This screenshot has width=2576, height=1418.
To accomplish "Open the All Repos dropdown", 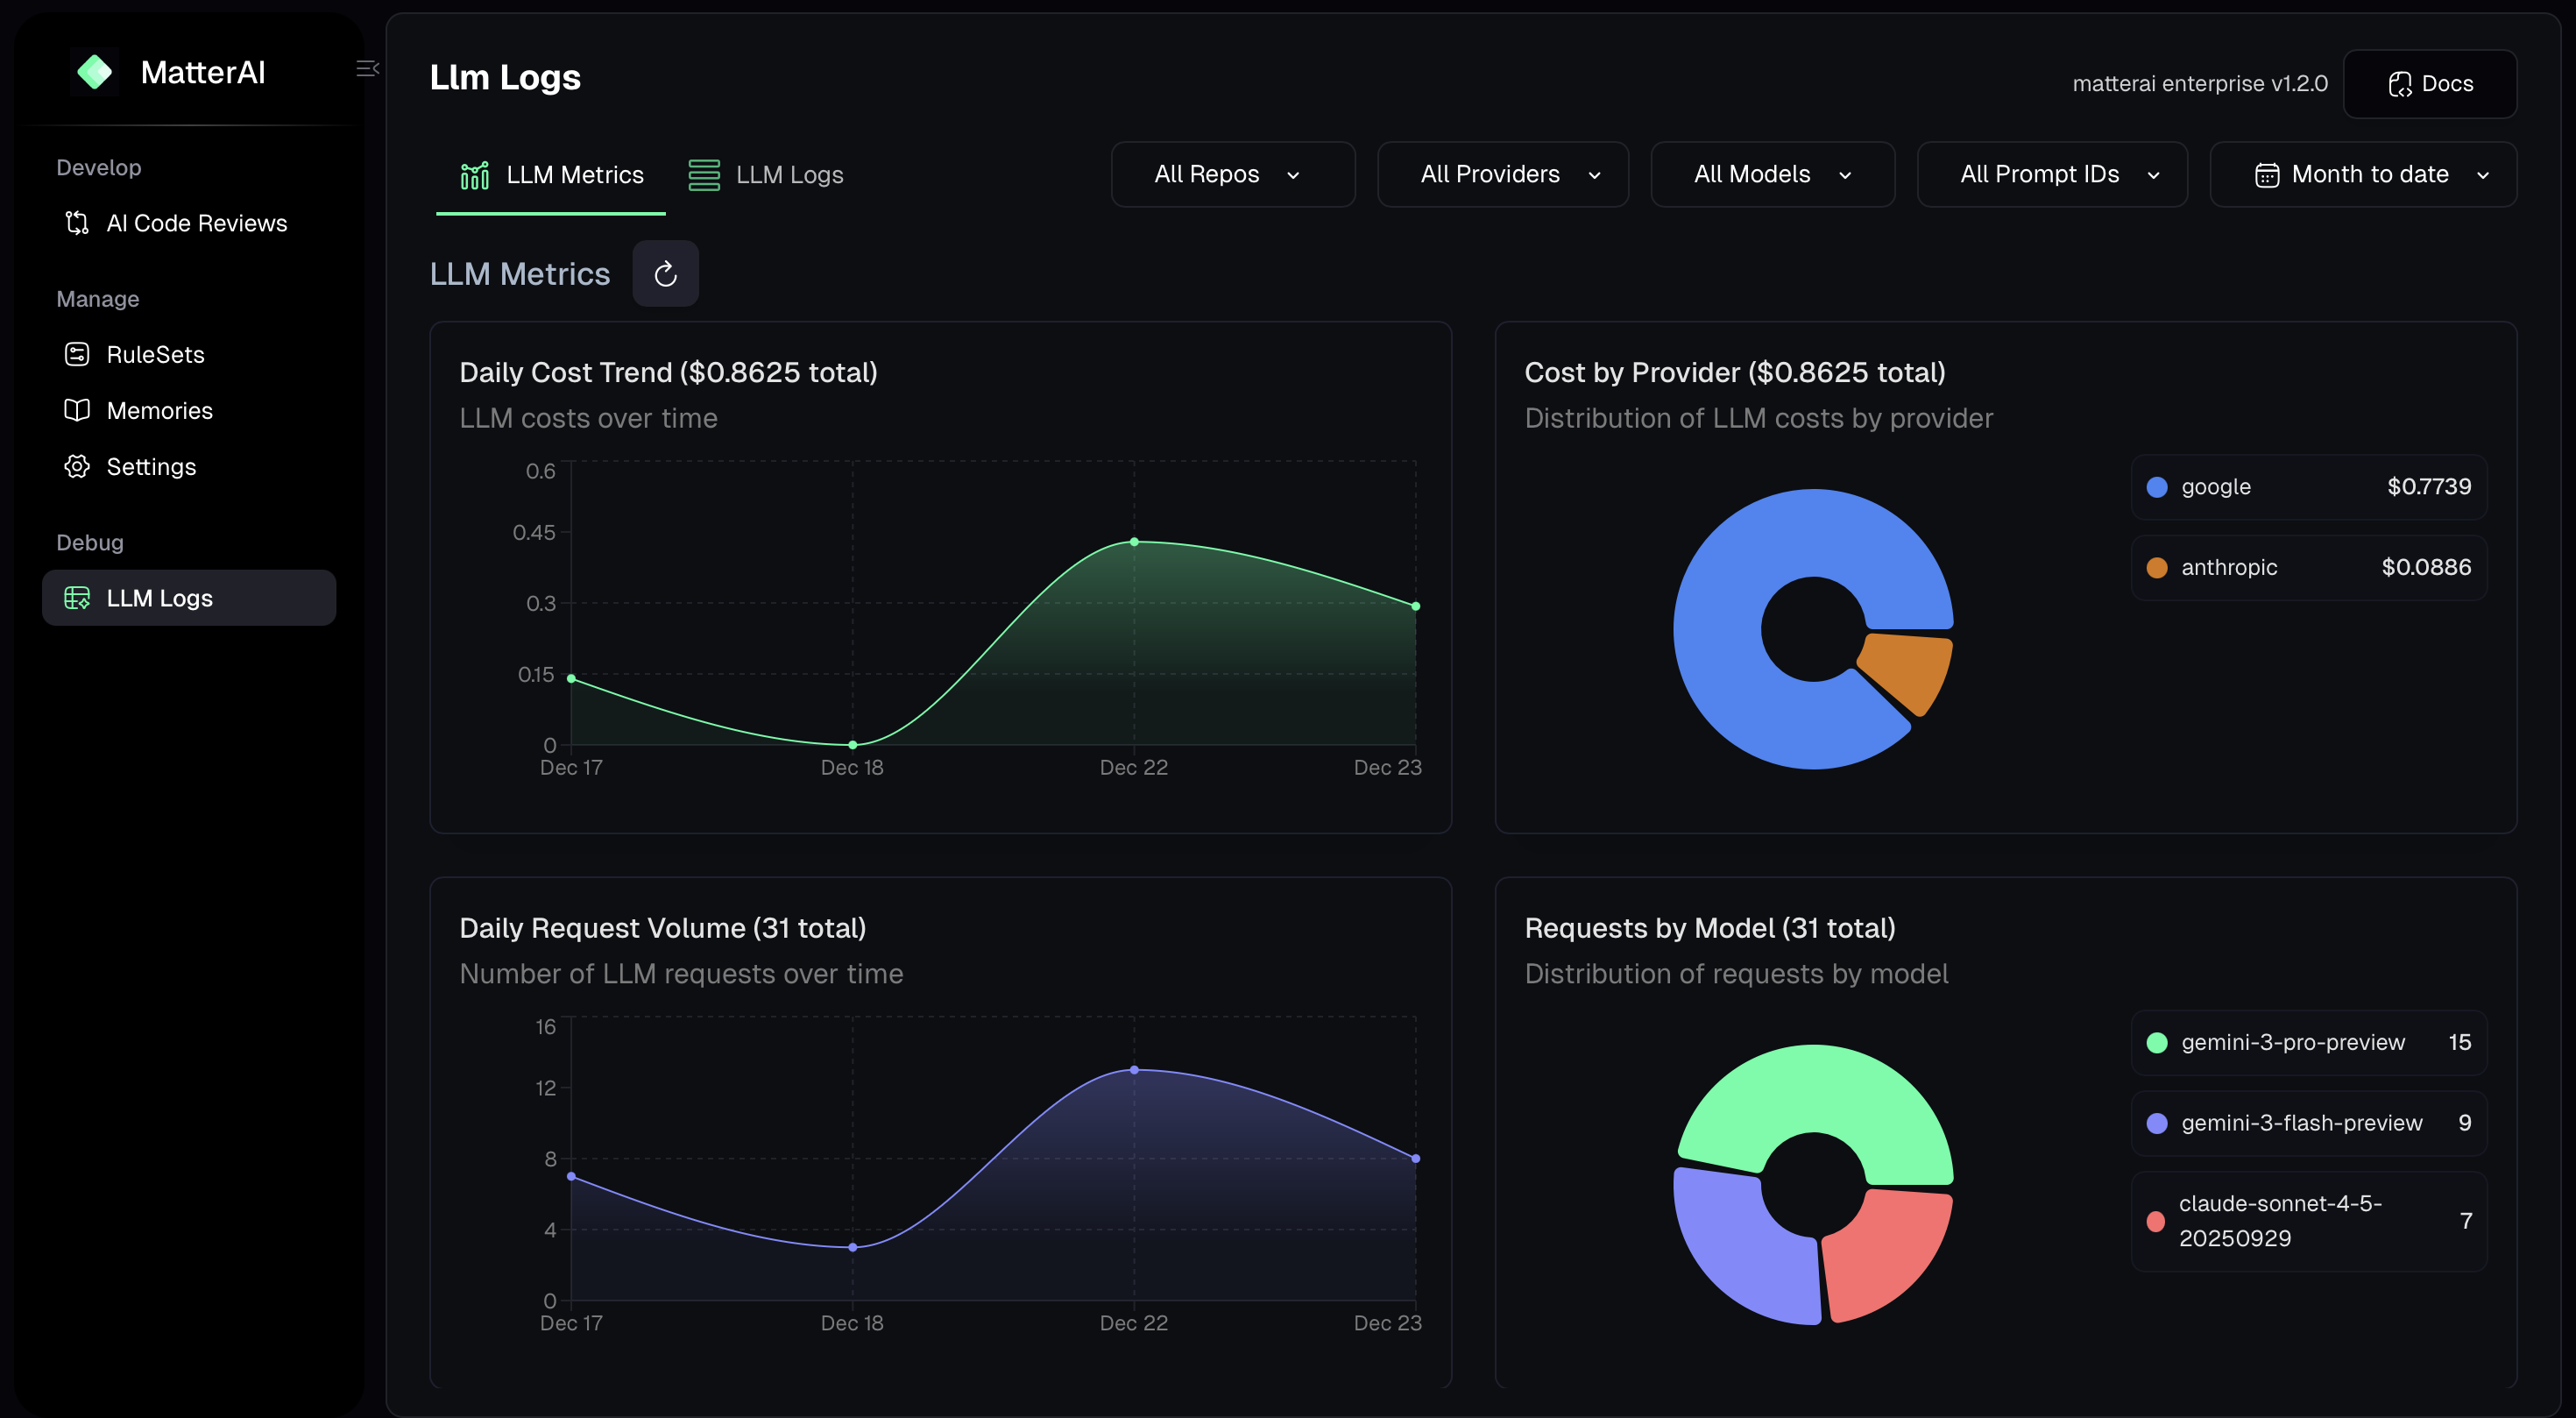I will (1232, 174).
